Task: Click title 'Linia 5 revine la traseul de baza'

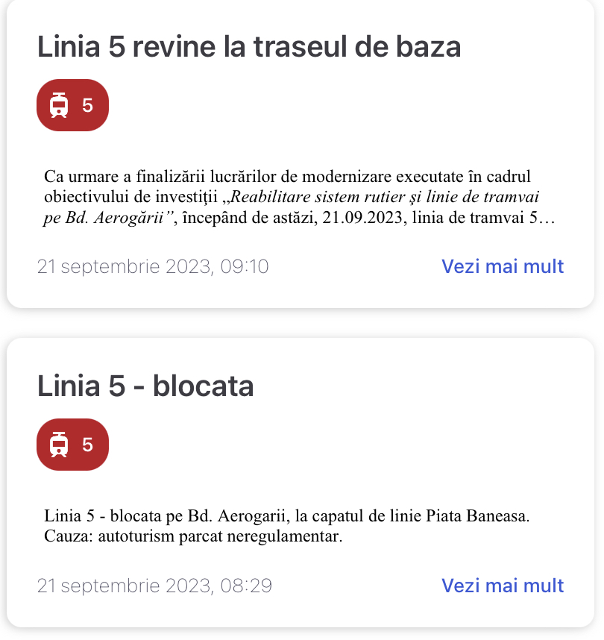Action: pyautogui.click(x=249, y=46)
